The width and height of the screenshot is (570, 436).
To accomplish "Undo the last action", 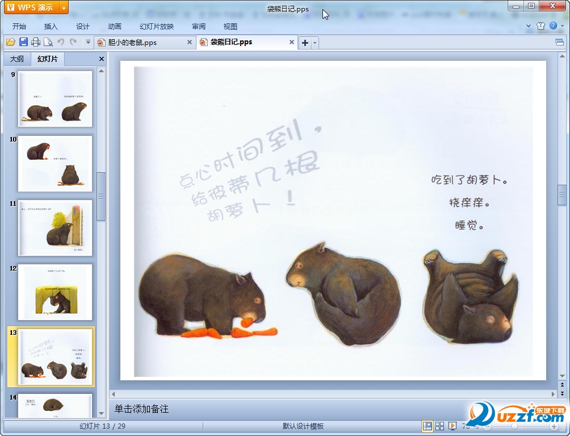I will [x=61, y=42].
